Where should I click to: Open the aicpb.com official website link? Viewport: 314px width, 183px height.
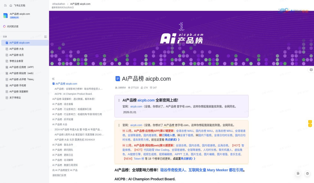click(x=136, y=106)
